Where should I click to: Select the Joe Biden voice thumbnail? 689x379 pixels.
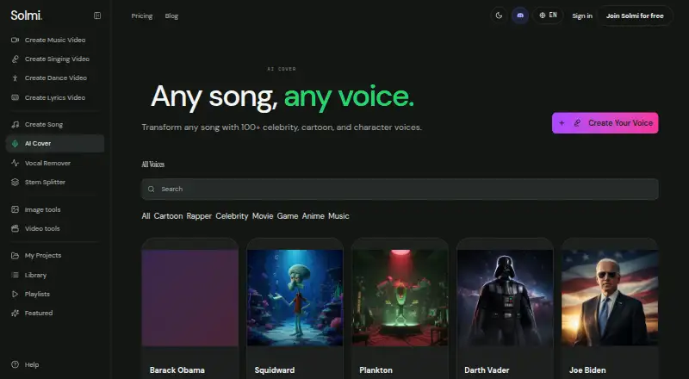click(x=610, y=298)
